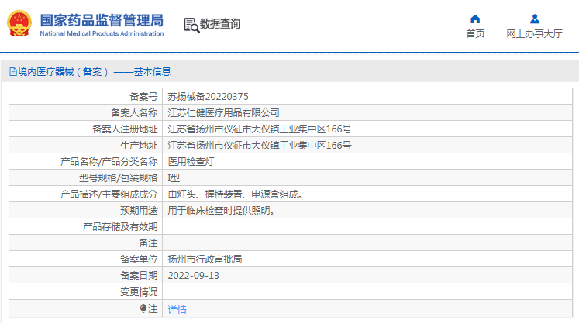Click the bullet icon beside 注
Viewport: 579px width, 323px height.
click(143, 308)
